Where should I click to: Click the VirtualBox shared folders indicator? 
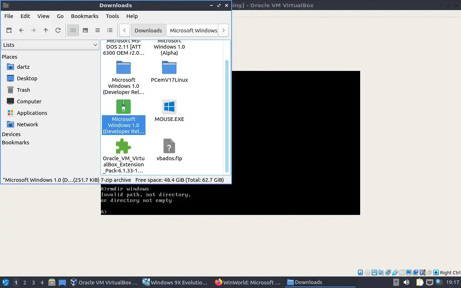(x=402, y=273)
